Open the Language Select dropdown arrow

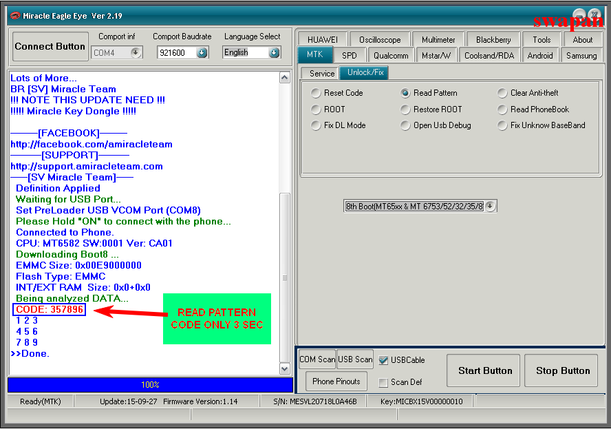[x=274, y=52]
